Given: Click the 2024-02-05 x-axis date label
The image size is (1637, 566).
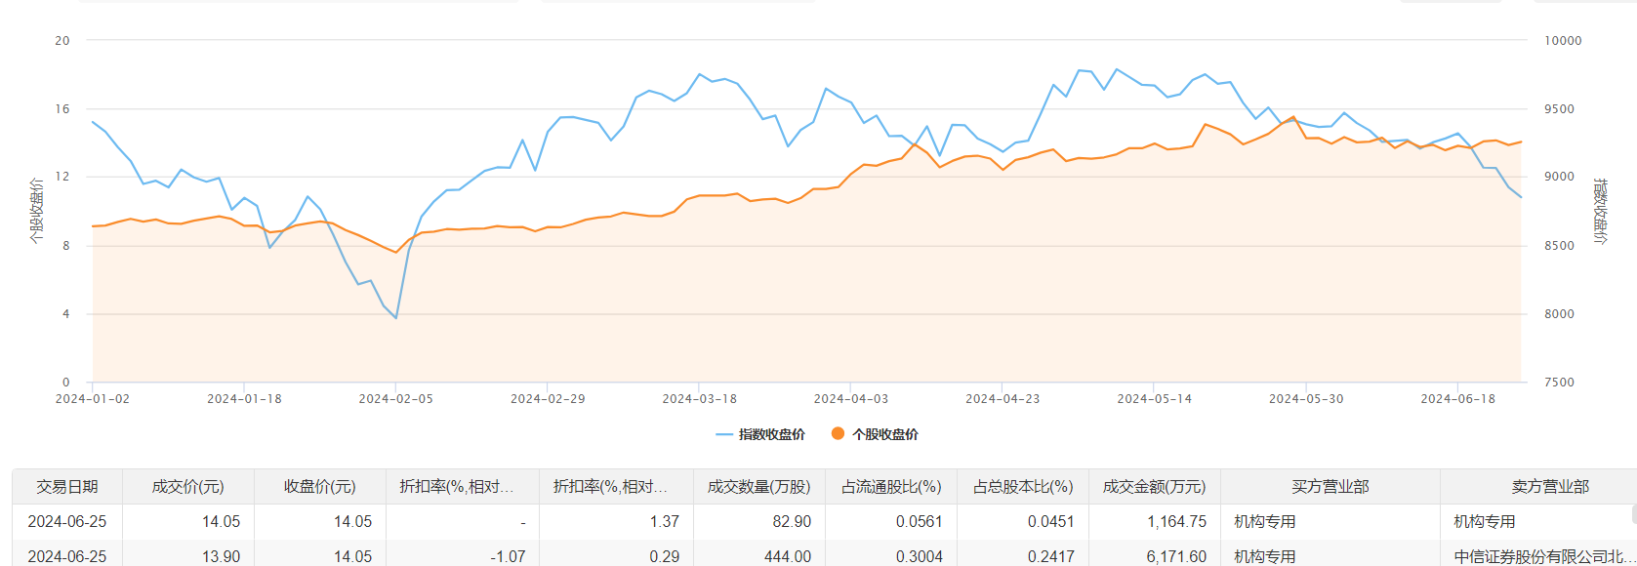Looking at the screenshot, I should coord(395,399).
